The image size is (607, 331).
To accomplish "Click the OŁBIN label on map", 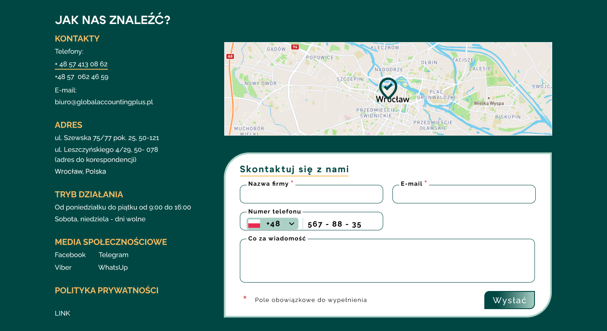I will [x=429, y=63].
